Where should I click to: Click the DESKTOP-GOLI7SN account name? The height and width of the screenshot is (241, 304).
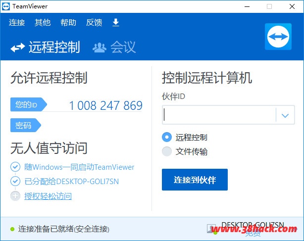click(253, 225)
